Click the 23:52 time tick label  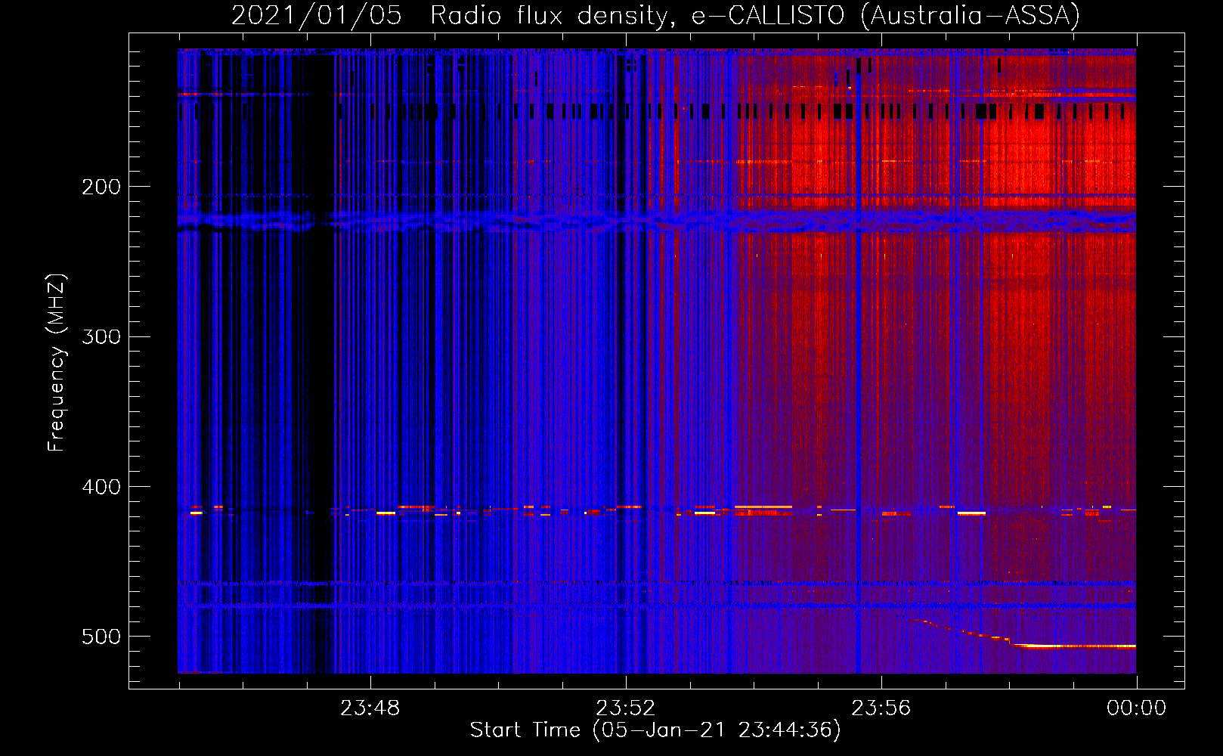(625, 708)
